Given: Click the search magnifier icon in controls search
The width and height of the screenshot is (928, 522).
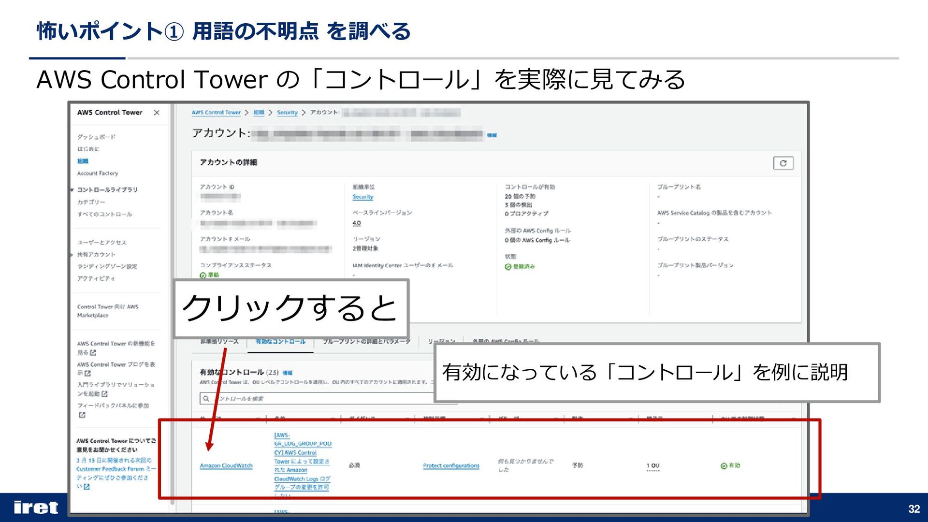Looking at the screenshot, I should pos(206,398).
